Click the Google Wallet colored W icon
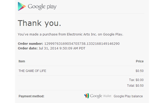 [87, 96]
